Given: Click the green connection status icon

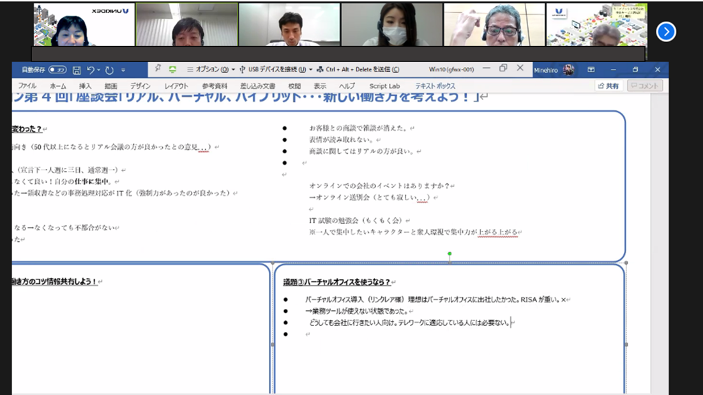Looking at the screenshot, I should 172,70.
